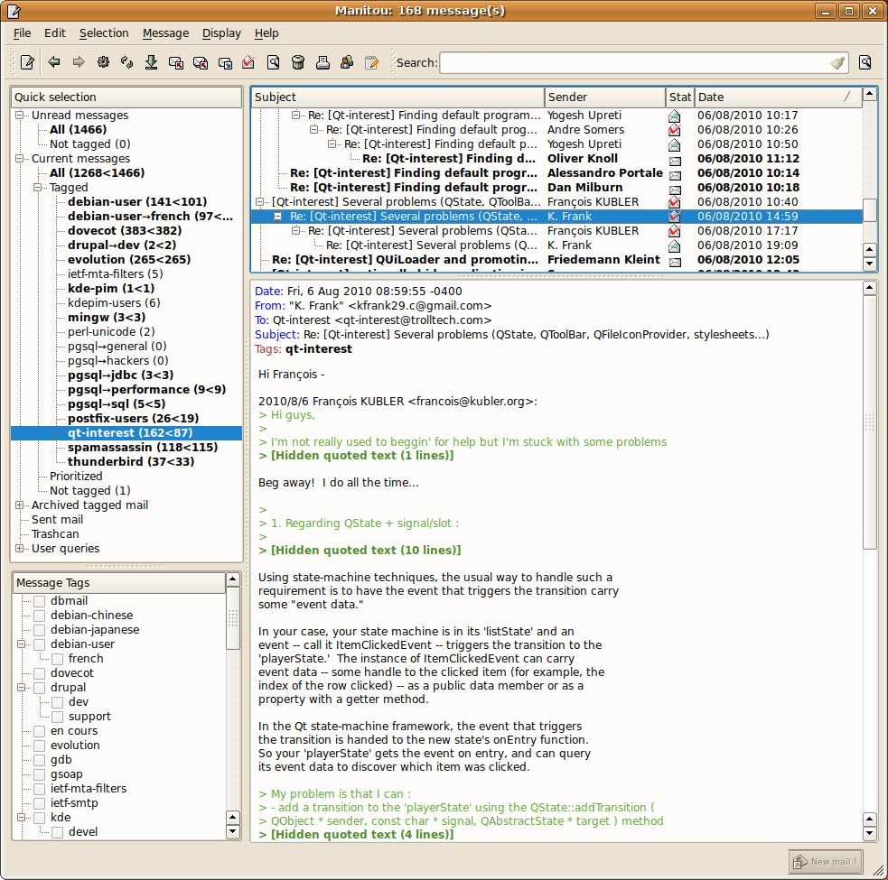Click the forward arrow toolbar icon
The image size is (888, 880).
pyautogui.click(x=79, y=62)
